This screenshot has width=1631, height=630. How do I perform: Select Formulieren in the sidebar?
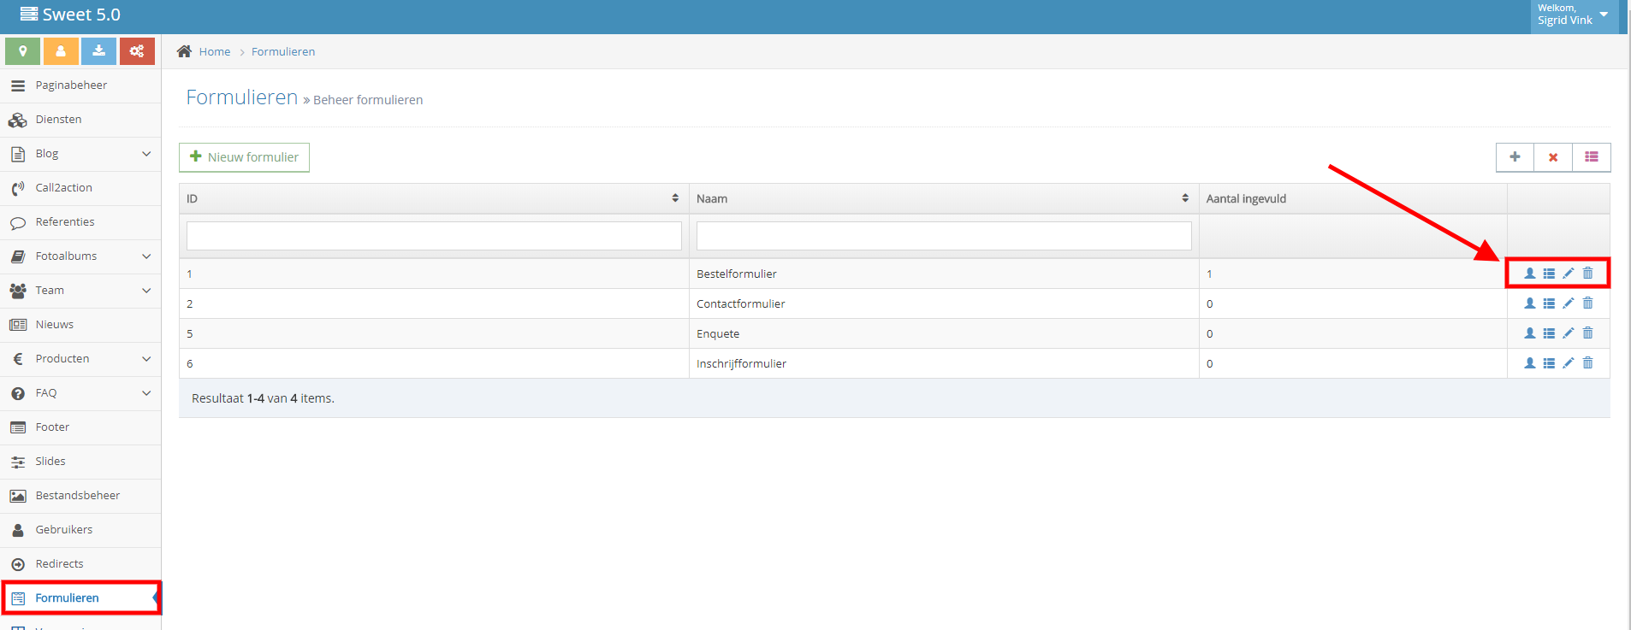point(80,598)
